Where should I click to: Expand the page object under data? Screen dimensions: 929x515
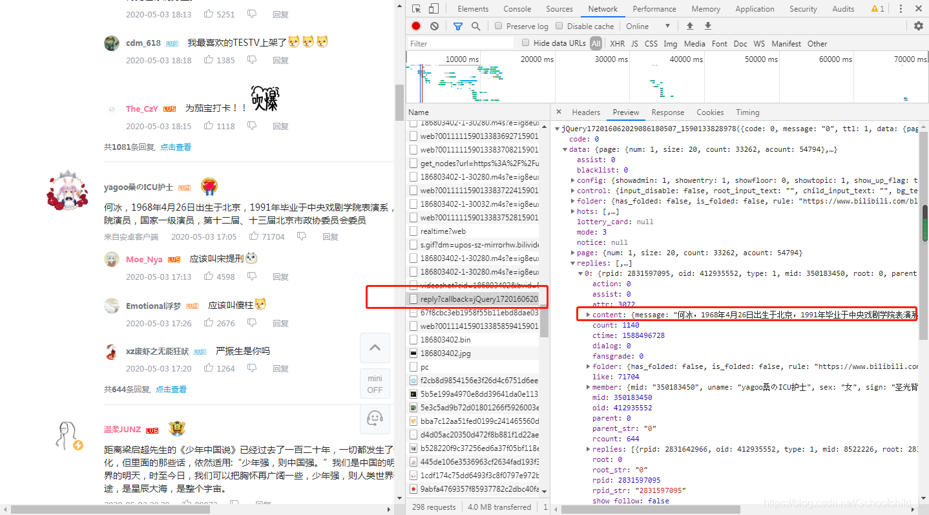tap(573, 253)
